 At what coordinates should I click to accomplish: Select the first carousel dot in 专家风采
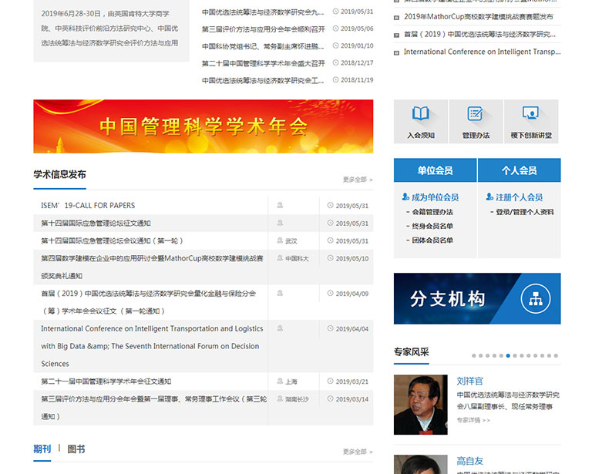473,356
